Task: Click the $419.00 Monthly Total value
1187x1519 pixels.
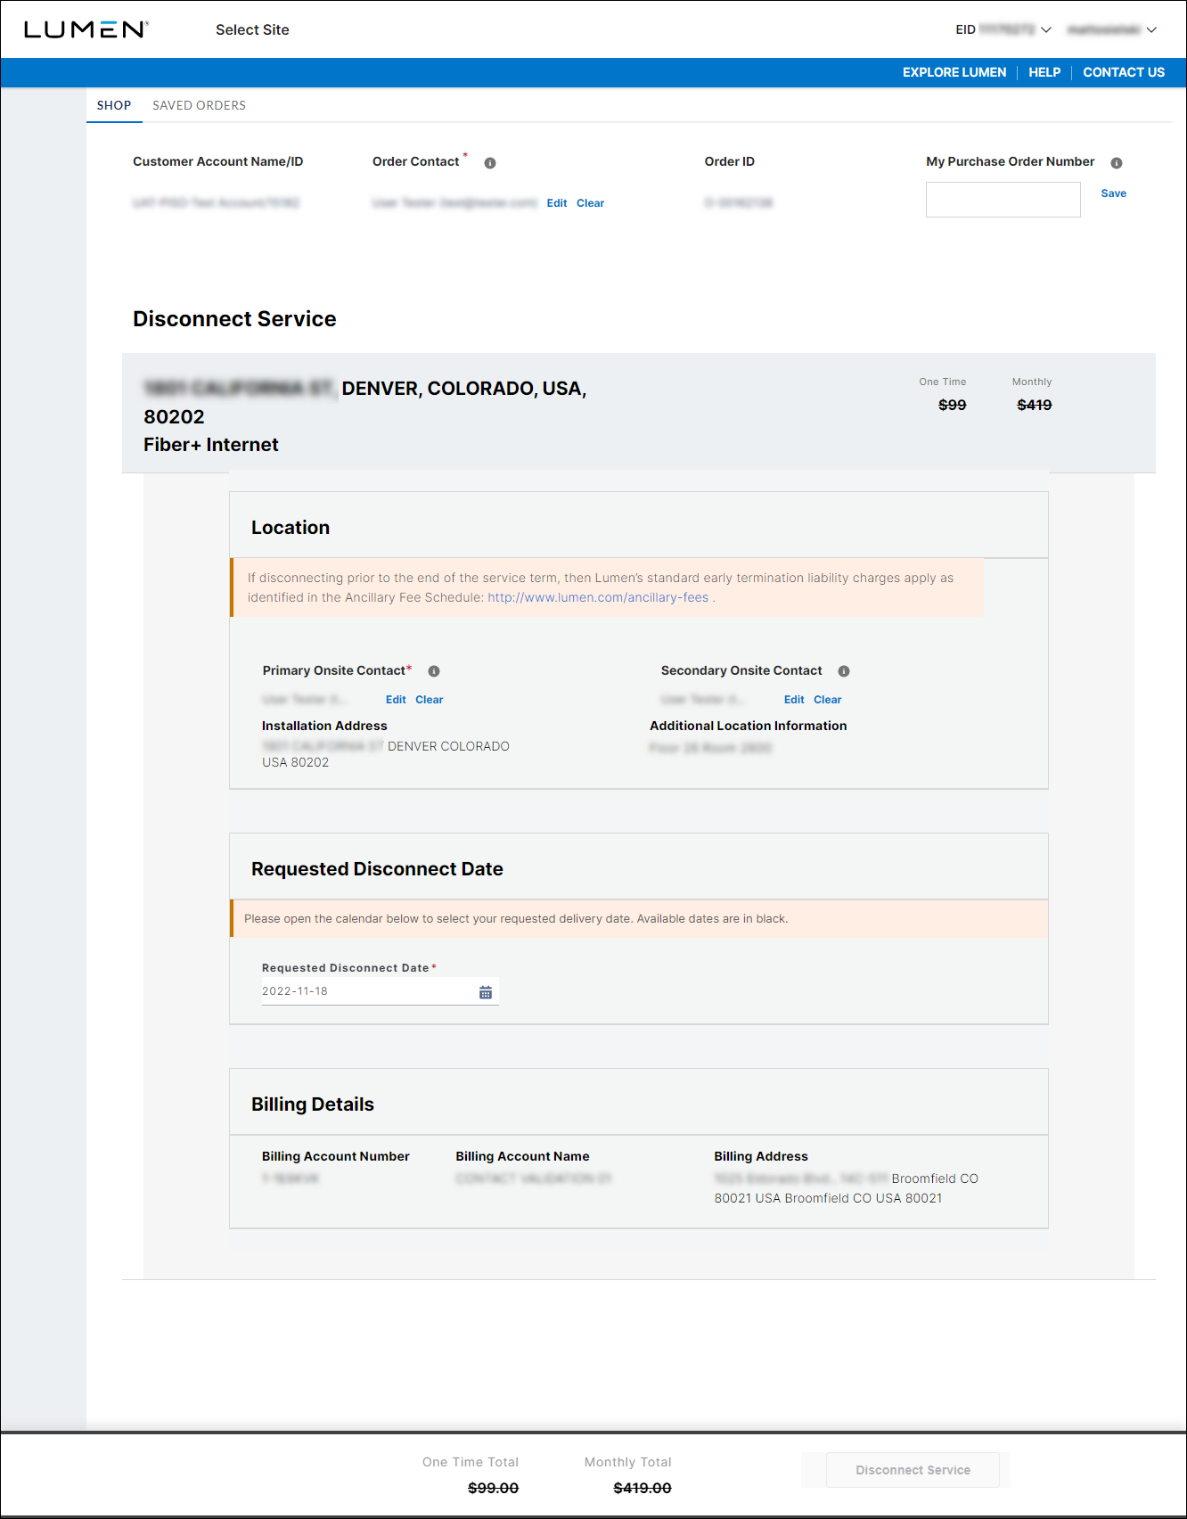Action: pyautogui.click(x=642, y=1488)
